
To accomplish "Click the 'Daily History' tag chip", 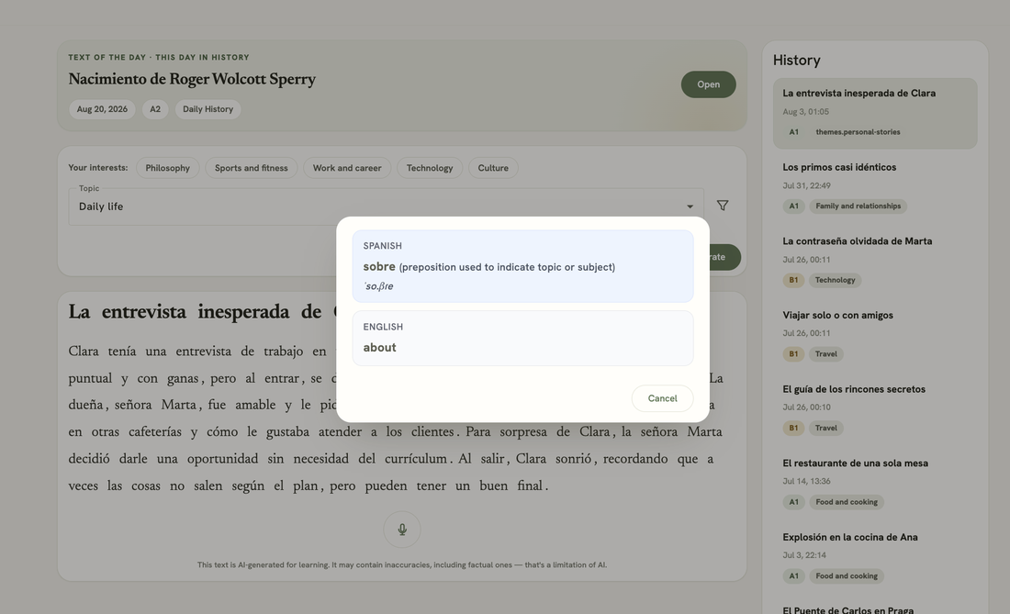I will [x=208, y=109].
